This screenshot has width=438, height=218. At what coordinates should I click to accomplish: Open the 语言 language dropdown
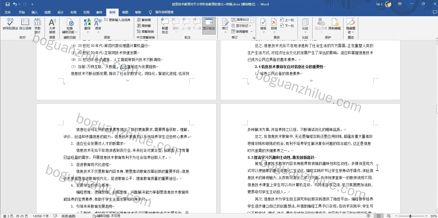click(98, 26)
